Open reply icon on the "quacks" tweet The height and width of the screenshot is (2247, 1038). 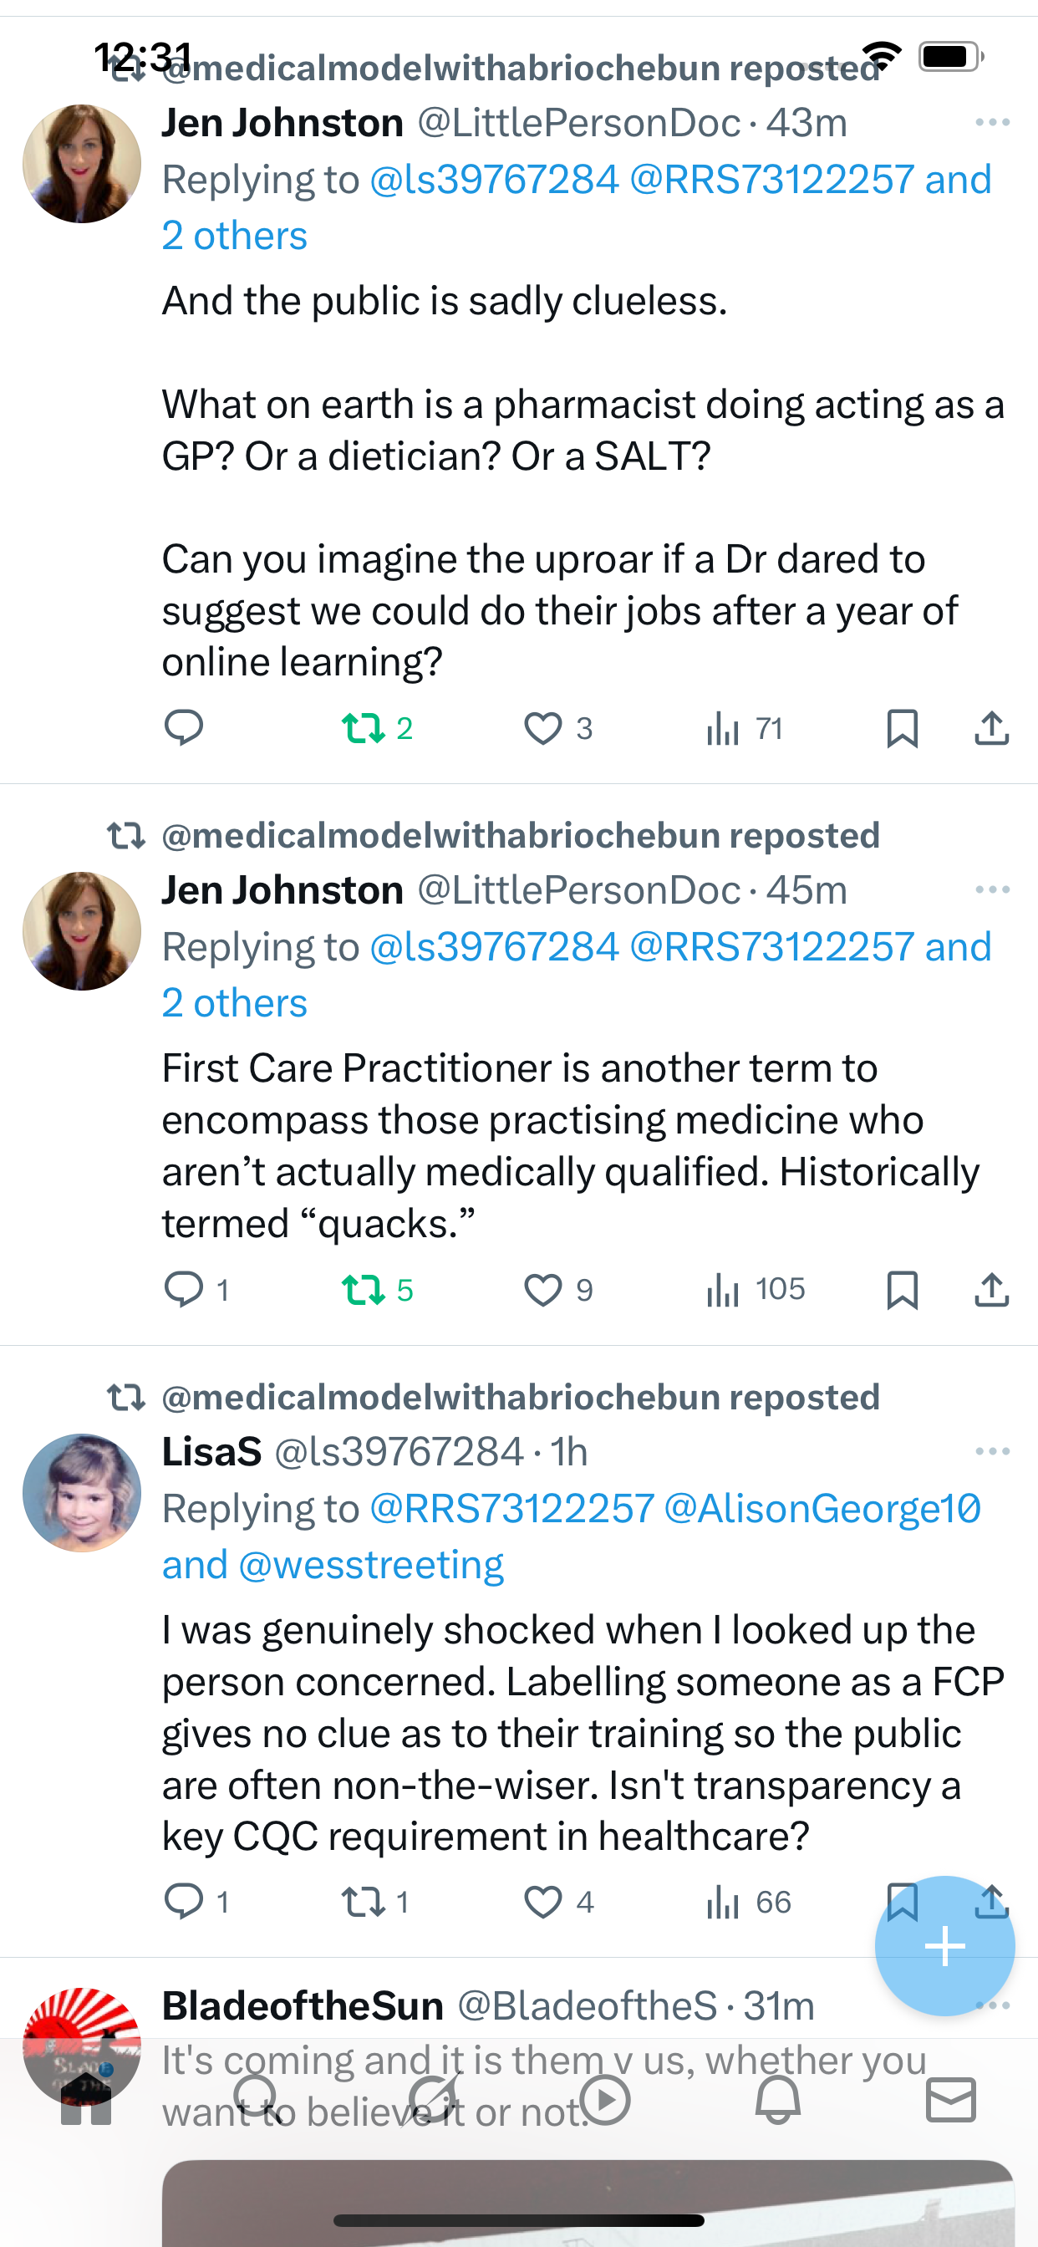[185, 1289]
